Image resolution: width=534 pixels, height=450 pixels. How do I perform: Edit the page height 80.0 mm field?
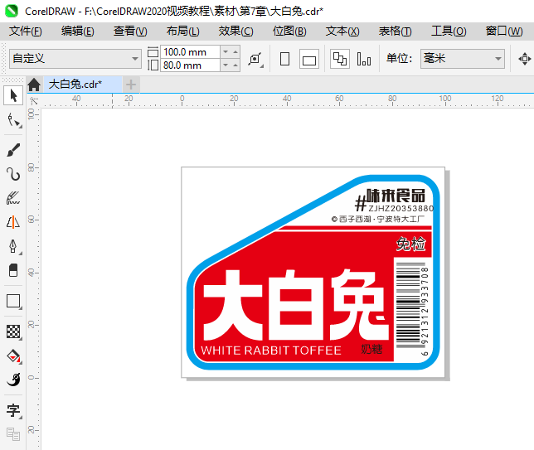pyautogui.click(x=190, y=65)
